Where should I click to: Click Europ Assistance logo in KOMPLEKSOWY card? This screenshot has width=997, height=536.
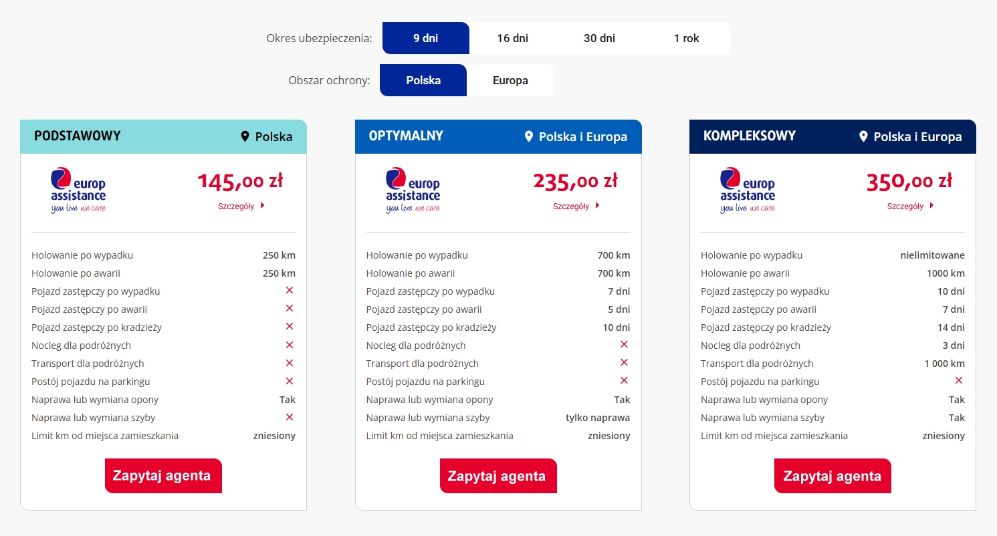tap(748, 190)
